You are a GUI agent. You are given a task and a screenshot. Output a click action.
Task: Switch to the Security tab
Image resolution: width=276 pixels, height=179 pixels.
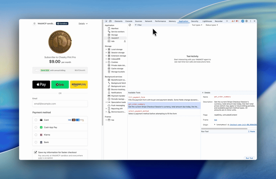click(x=195, y=21)
